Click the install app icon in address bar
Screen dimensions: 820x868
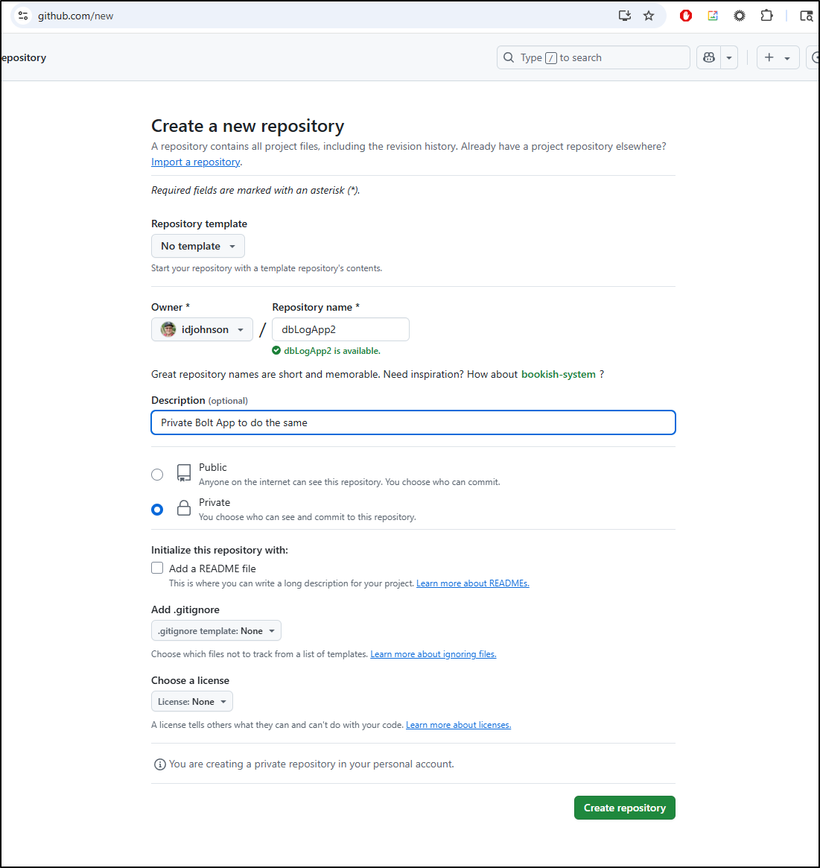pos(624,16)
